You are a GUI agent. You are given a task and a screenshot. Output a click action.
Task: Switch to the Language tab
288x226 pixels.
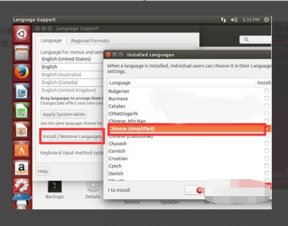tap(51, 41)
